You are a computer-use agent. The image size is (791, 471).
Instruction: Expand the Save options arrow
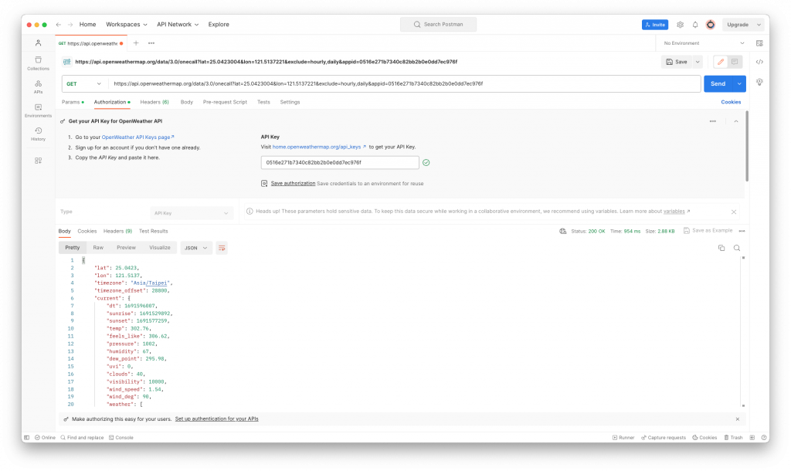(x=698, y=62)
